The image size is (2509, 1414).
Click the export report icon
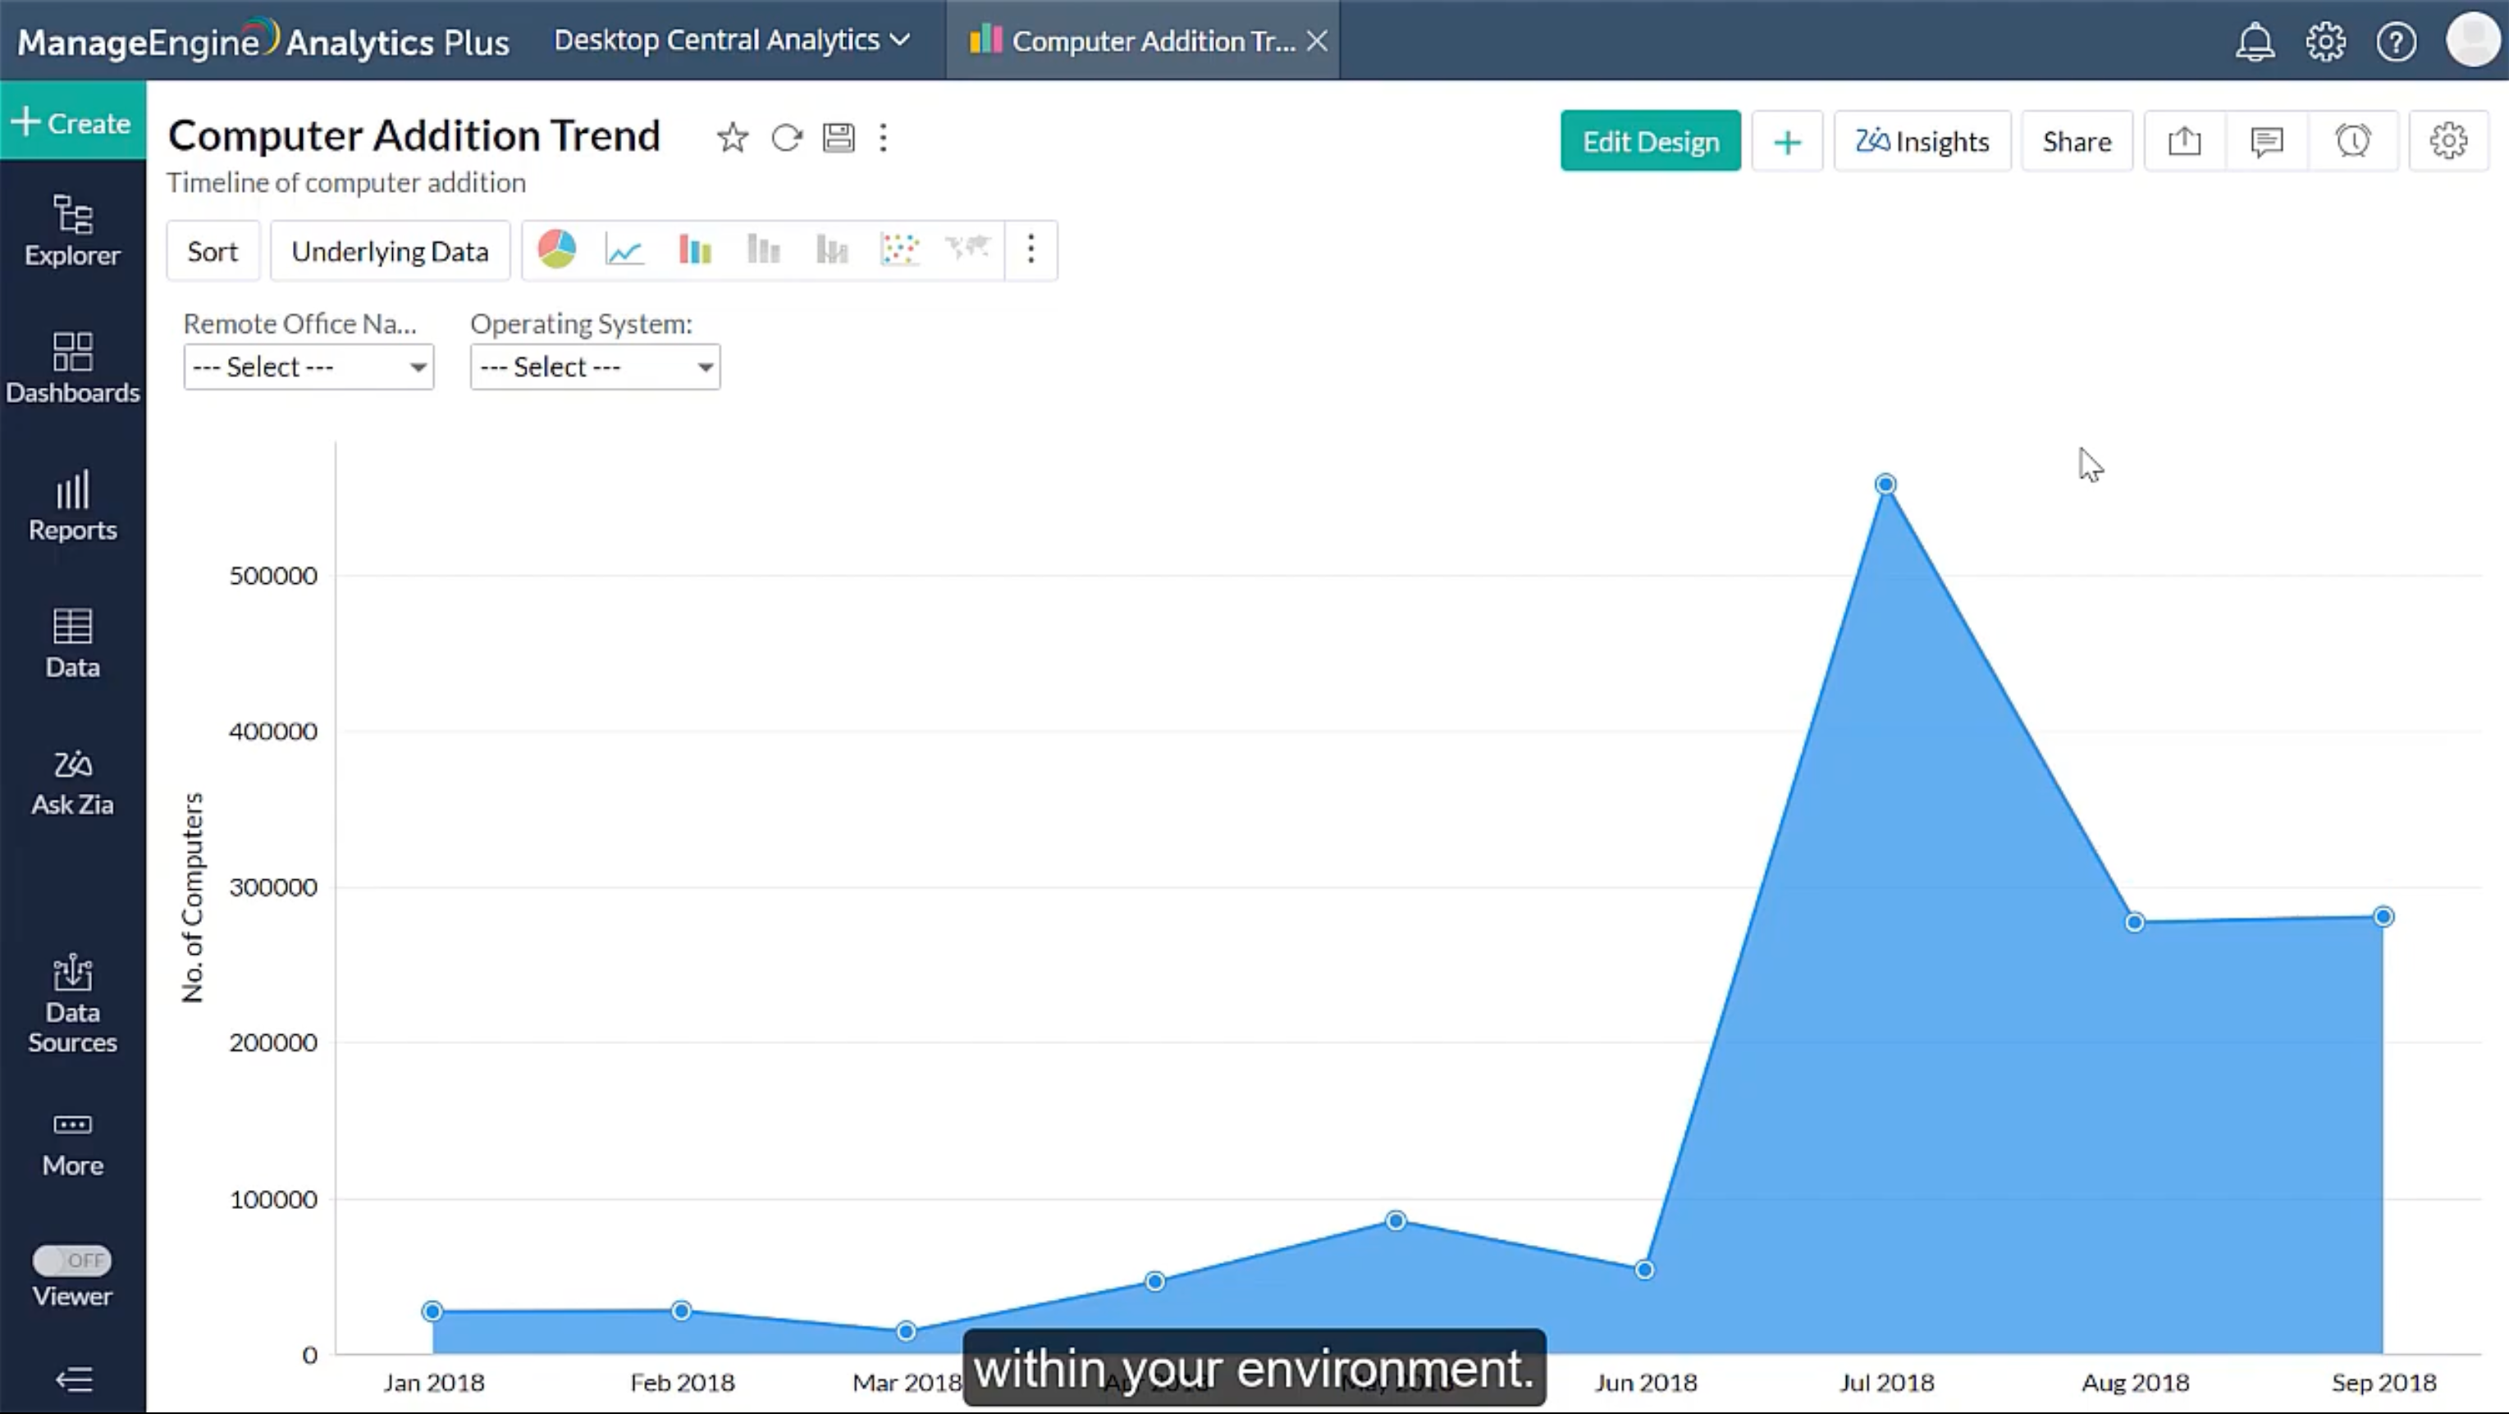pyautogui.click(x=2185, y=141)
